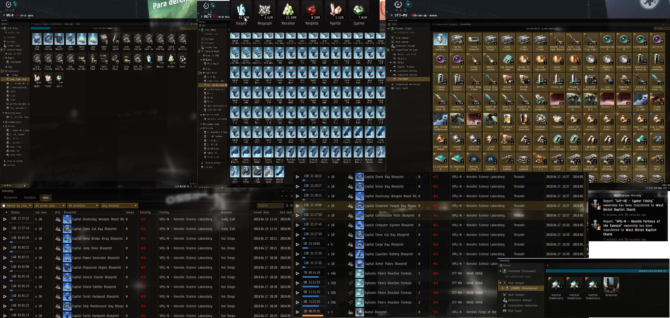670x318 pixels.
Task: Select the Keepstar item icon
Action: [x=611, y=285]
